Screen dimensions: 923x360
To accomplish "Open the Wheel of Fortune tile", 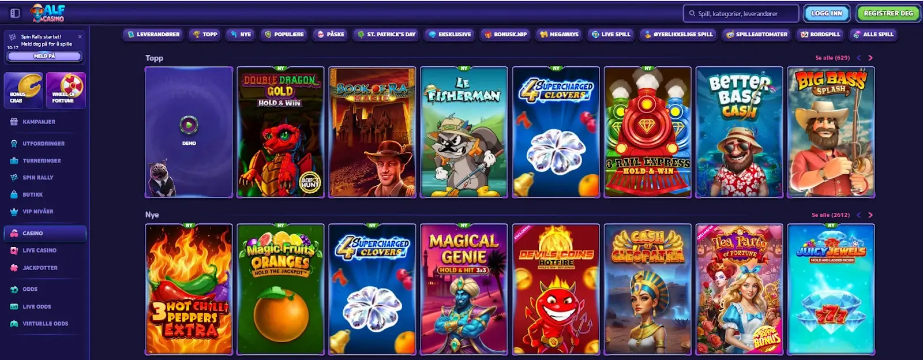I will [x=66, y=90].
